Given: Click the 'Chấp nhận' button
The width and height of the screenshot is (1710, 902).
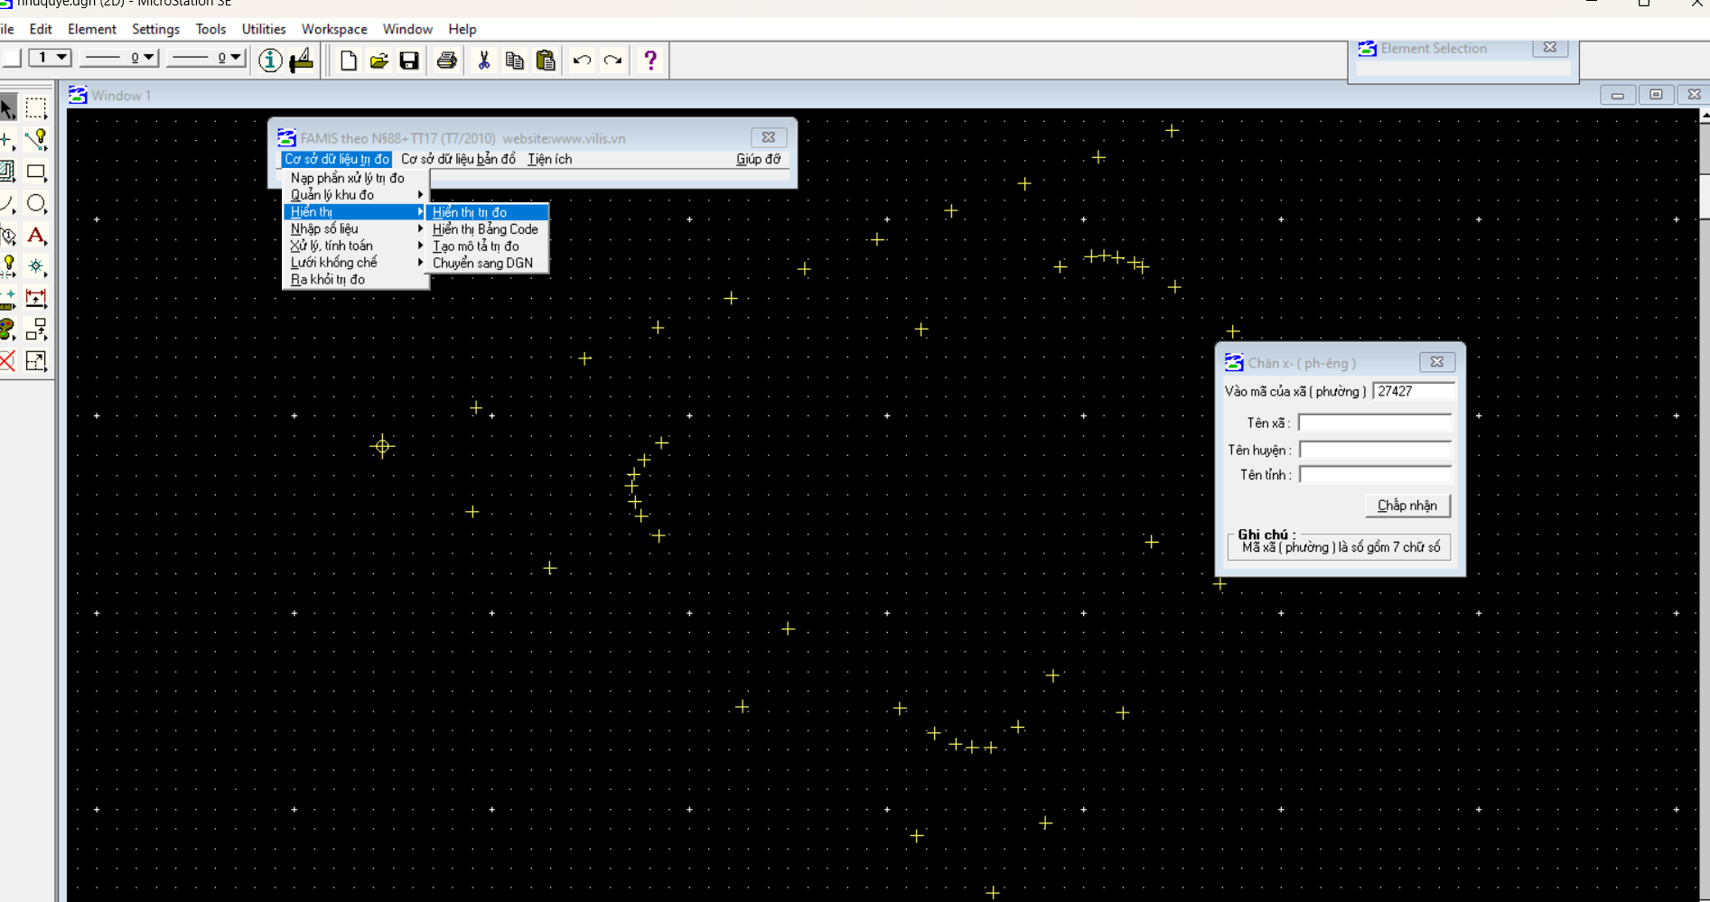Looking at the screenshot, I should point(1406,506).
